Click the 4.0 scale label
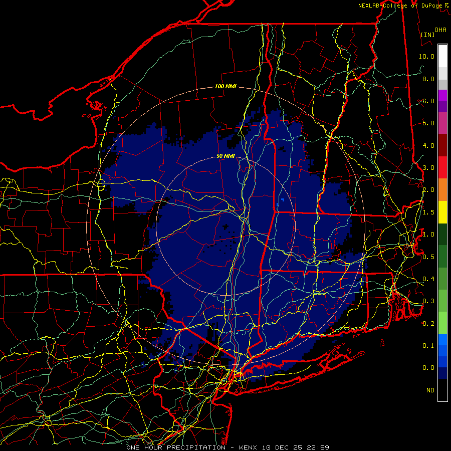451x451 pixels. [428, 145]
